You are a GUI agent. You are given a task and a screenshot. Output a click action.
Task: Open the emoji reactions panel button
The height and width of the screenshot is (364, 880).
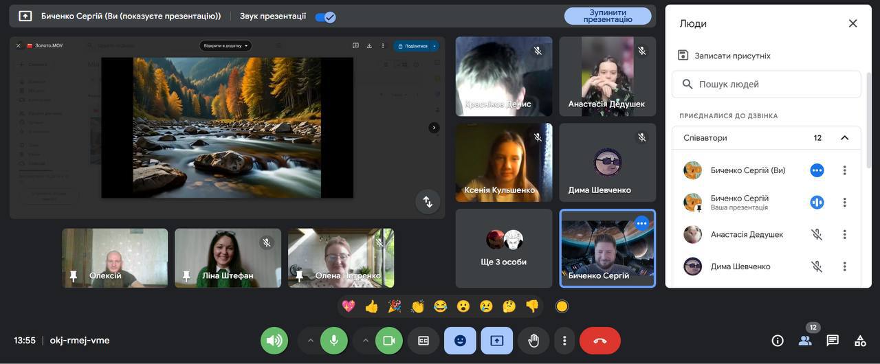(460, 341)
